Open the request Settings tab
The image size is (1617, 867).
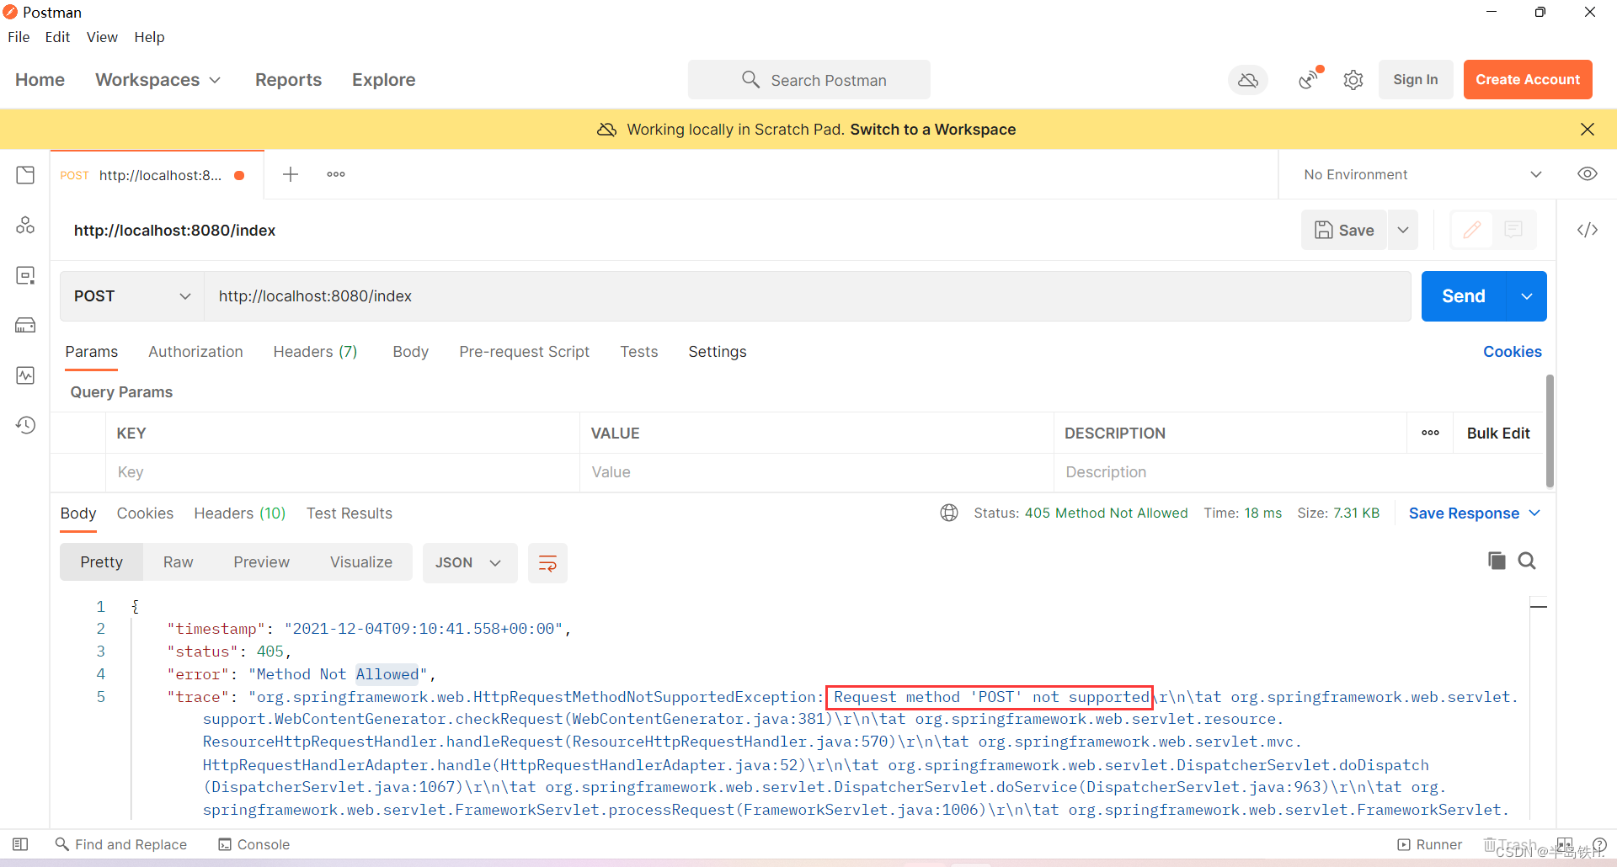[717, 352]
